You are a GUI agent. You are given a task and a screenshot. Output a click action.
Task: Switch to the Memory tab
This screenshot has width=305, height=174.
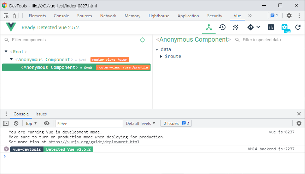tap(133, 16)
